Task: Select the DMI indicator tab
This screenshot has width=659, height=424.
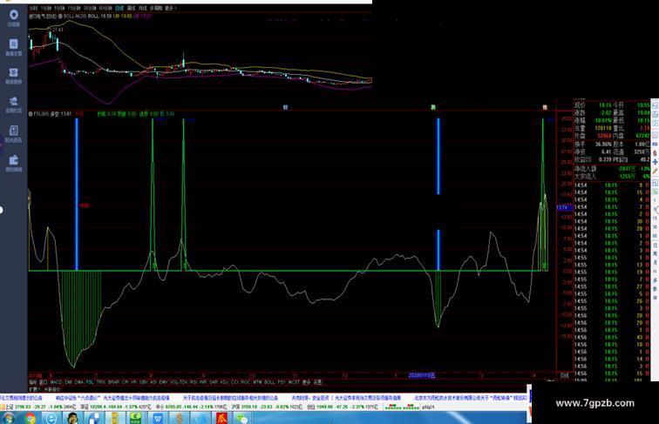Action: (x=68, y=382)
